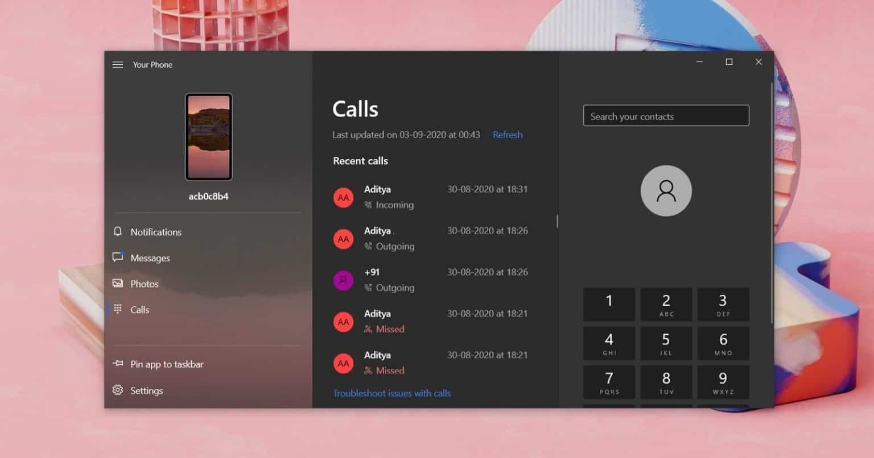
Task: Open the hamburger navigation menu
Action: [x=118, y=64]
